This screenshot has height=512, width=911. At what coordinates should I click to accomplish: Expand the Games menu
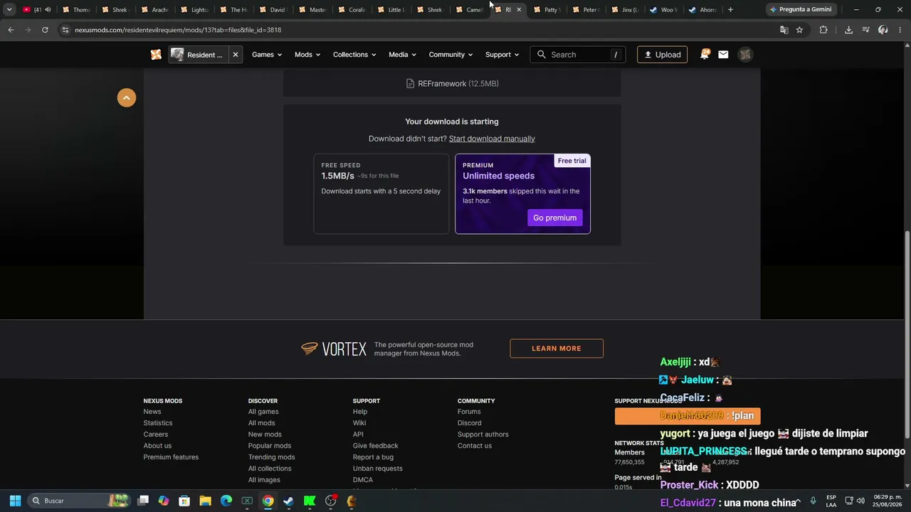(x=267, y=55)
